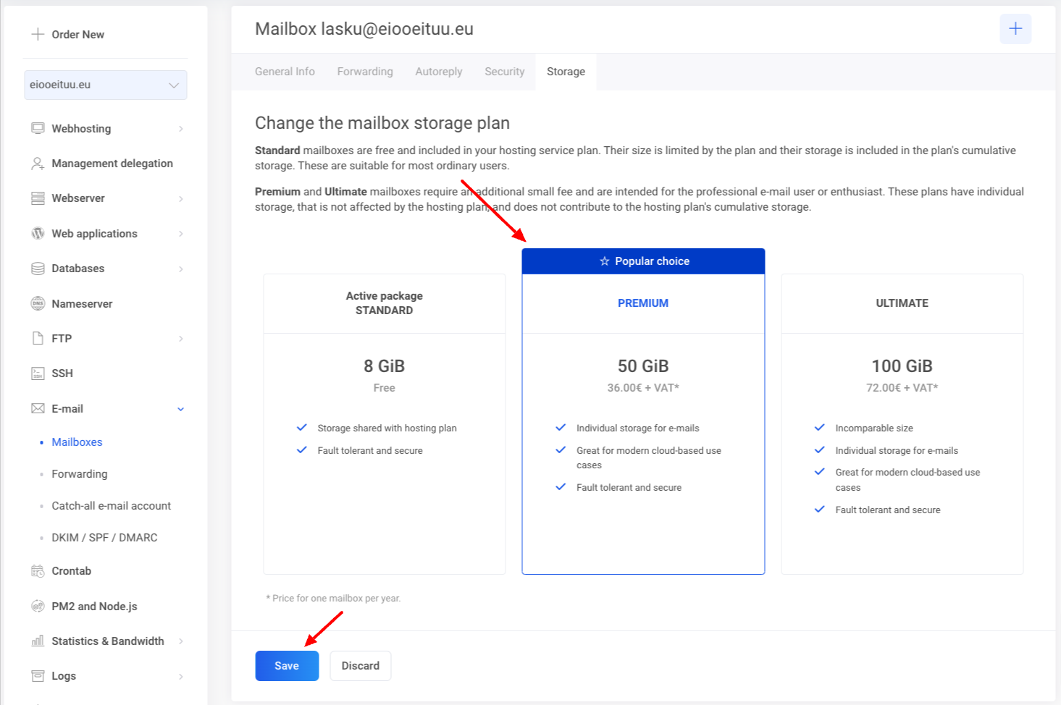Go to the General Info tab

tap(285, 72)
